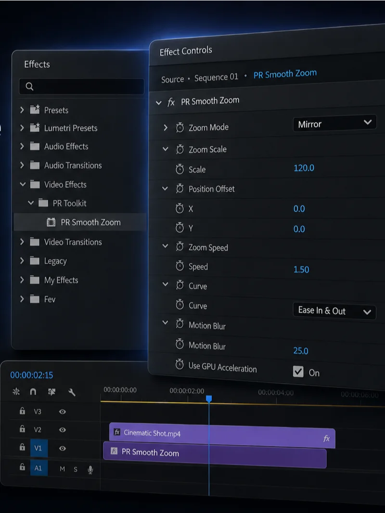Click the fx icon beside PR Smooth Zoom header
The height and width of the screenshot is (513, 385).
[171, 103]
